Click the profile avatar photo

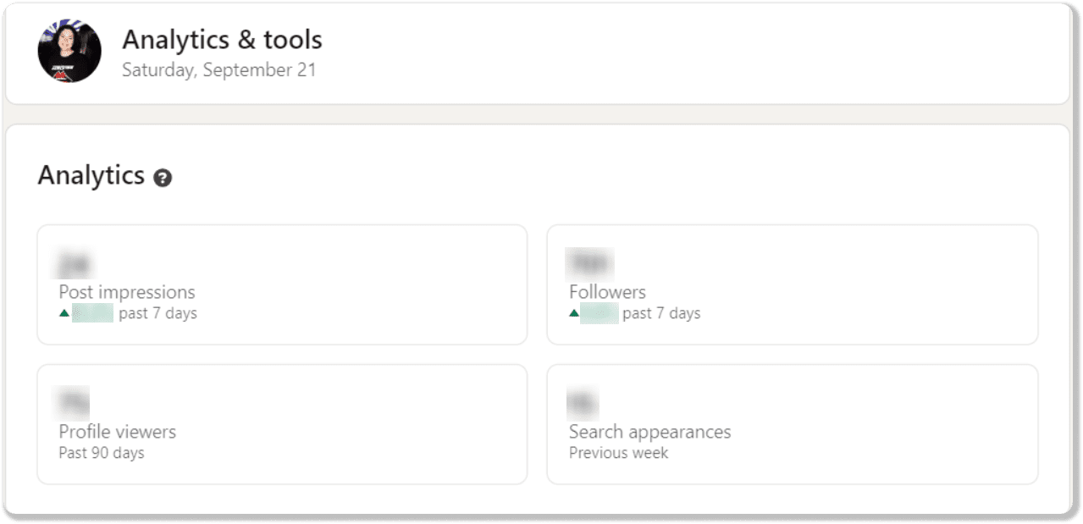click(69, 51)
